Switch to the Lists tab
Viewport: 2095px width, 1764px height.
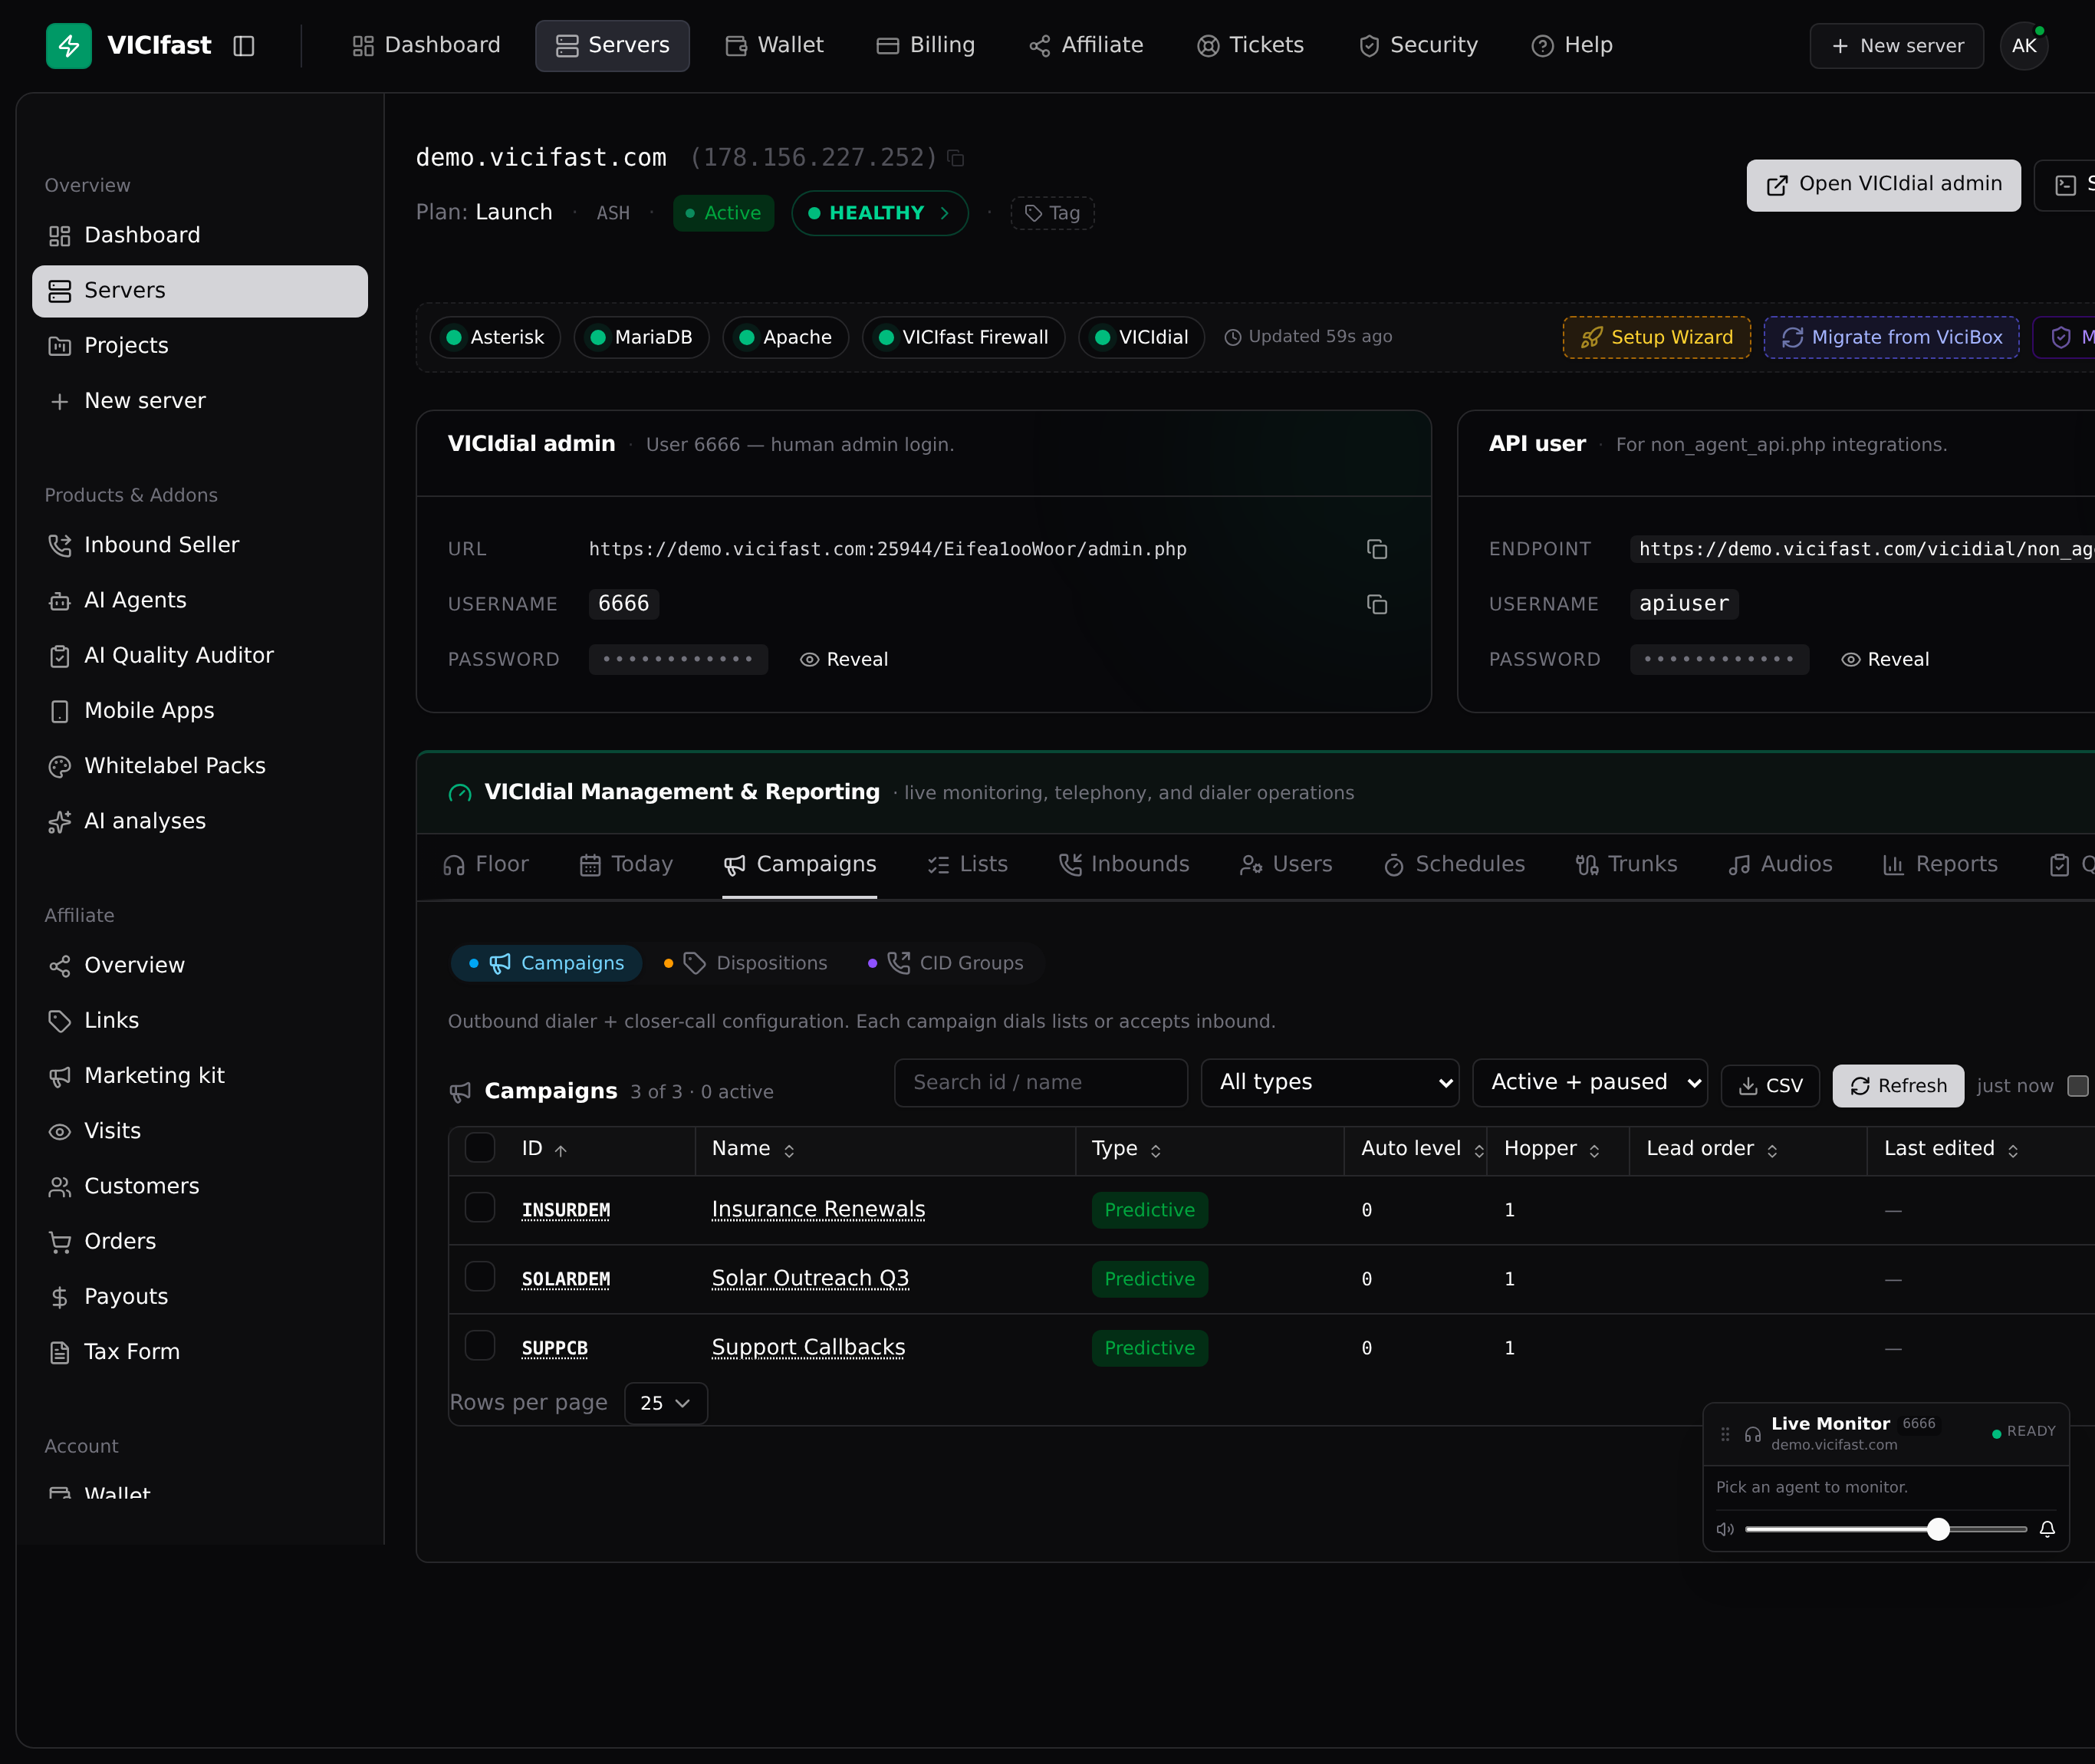pyautogui.click(x=967, y=864)
